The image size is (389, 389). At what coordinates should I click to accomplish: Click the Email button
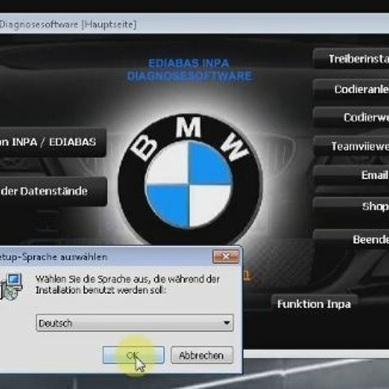352,175
